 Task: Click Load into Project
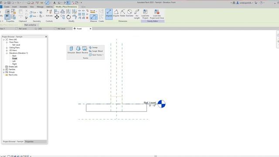point(145,14)
